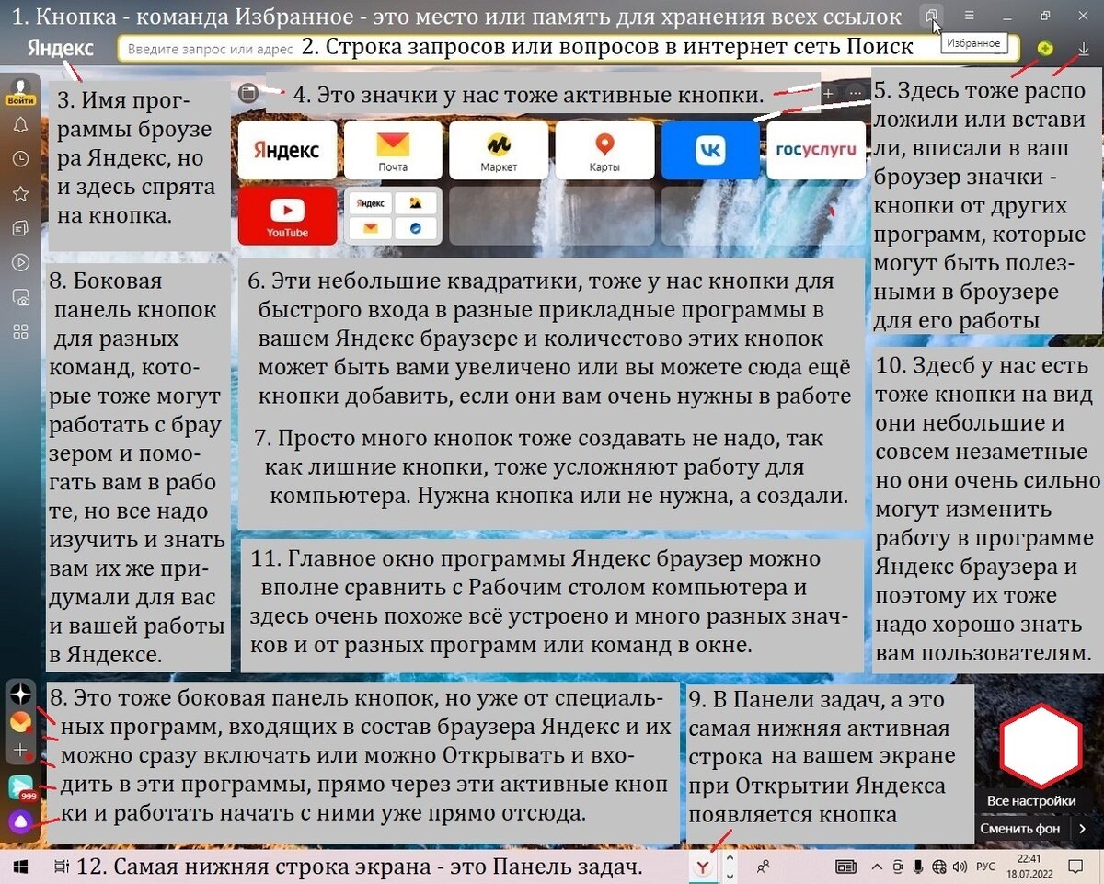The image size is (1104, 884).
Task: Click the green plus extension icon
Action: (x=1045, y=48)
